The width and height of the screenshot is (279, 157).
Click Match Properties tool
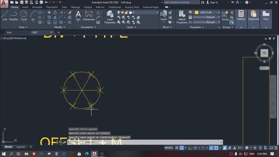182,17
